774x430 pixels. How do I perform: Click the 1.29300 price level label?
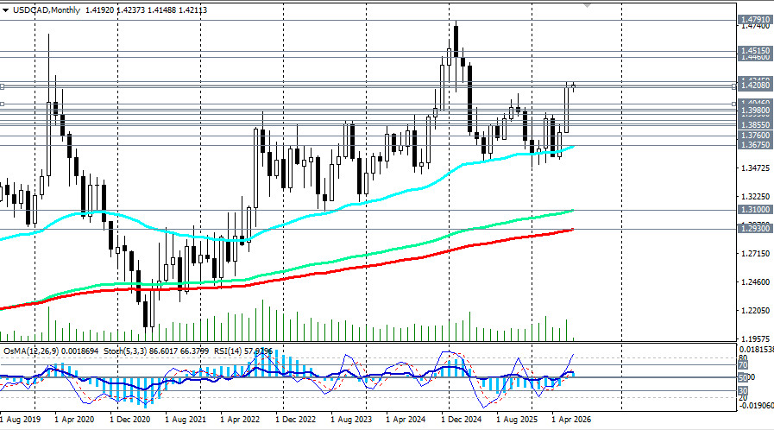point(755,228)
